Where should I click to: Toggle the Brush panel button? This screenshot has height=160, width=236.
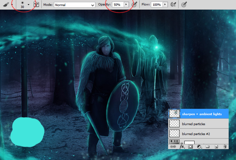36,4
